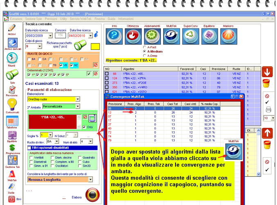Open the Colpi di gioco dropdown

[x=40, y=47]
